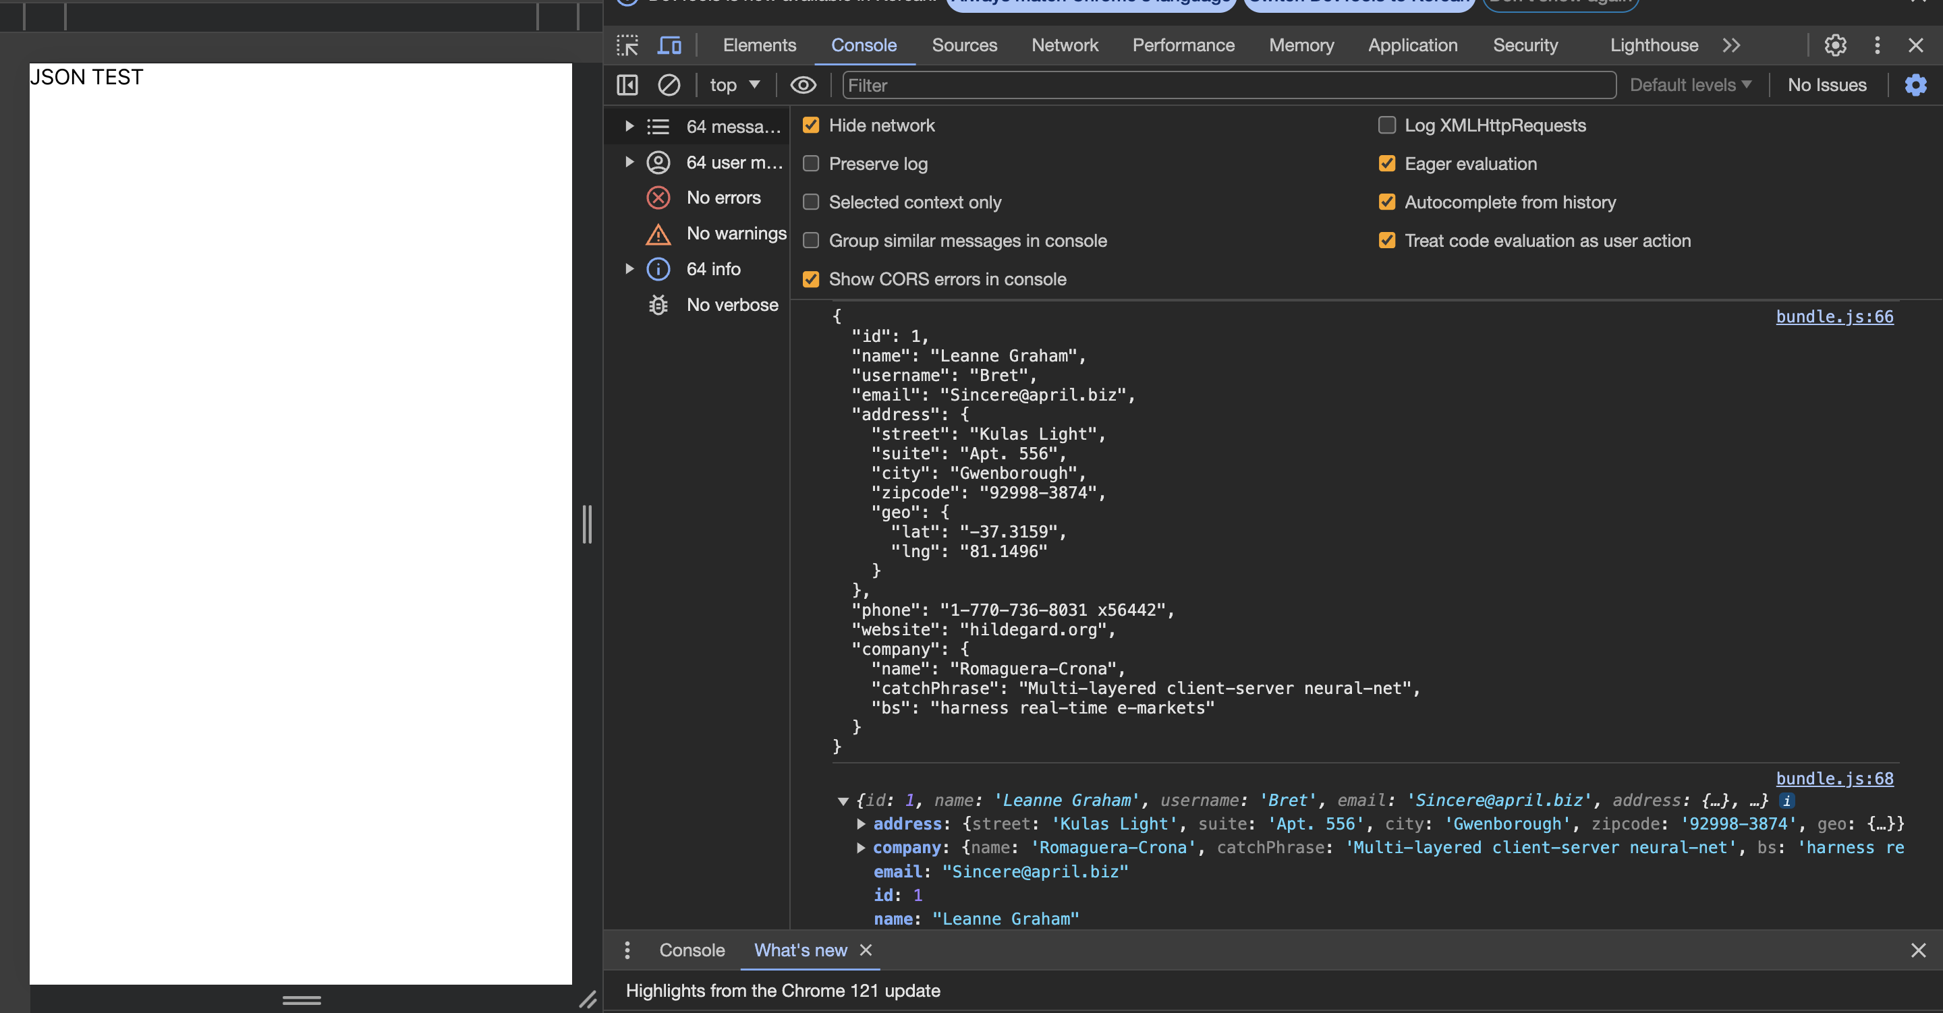Click the clear console icon
This screenshot has width=1943, height=1013.
point(669,85)
